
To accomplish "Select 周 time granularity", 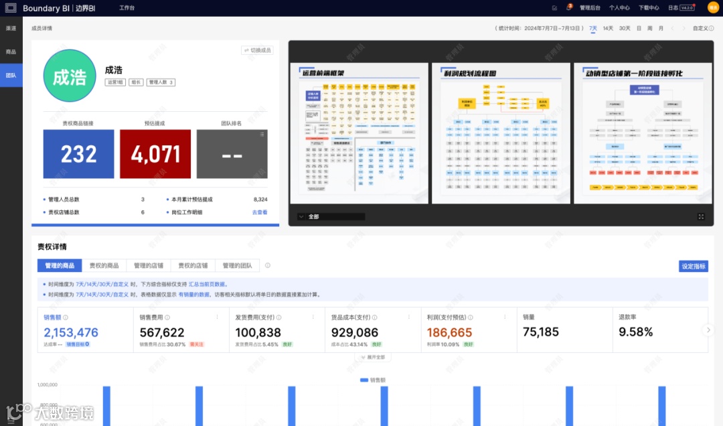I will click(649, 28).
